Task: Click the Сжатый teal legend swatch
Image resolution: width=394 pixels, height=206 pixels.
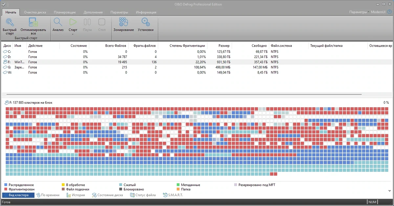Action: pos(121,185)
